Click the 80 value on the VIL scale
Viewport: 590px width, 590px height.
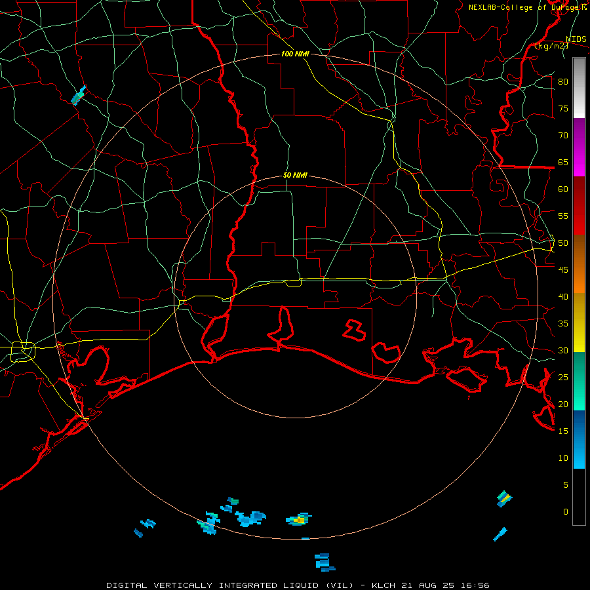click(x=563, y=82)
